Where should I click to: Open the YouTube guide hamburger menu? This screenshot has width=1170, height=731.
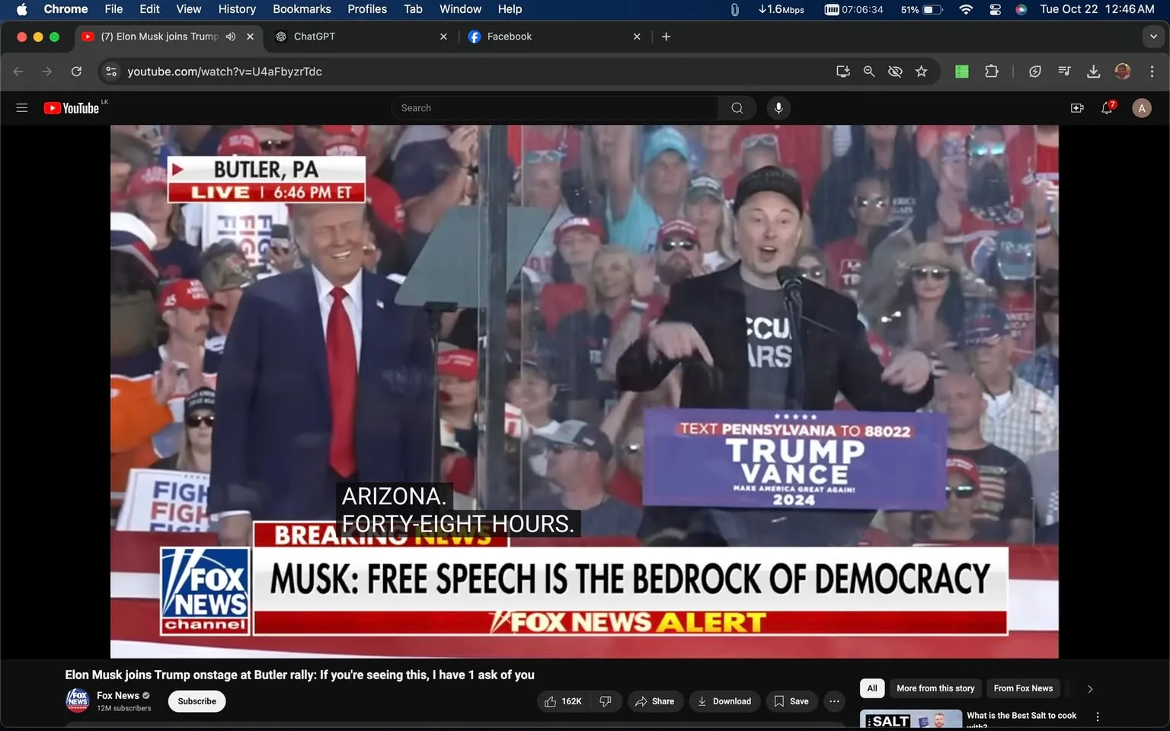pyautogui.click(x=22, y=108)
